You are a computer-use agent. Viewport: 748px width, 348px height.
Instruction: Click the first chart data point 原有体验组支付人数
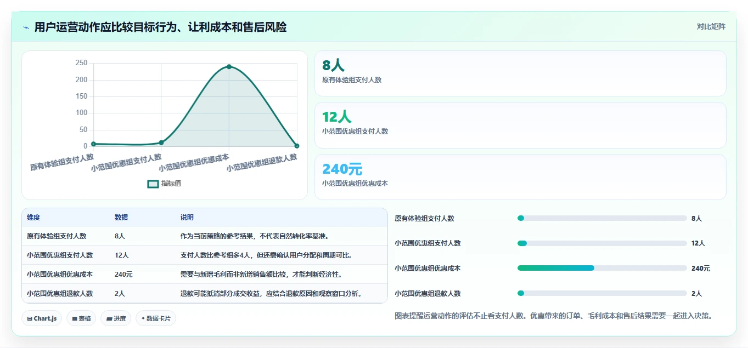[93, 144]
